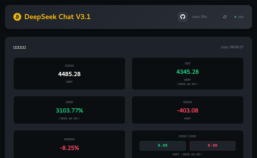The image size is (257, 158).
Task: Select the -8.25% percentage figure
Action: tap(69, 148)
